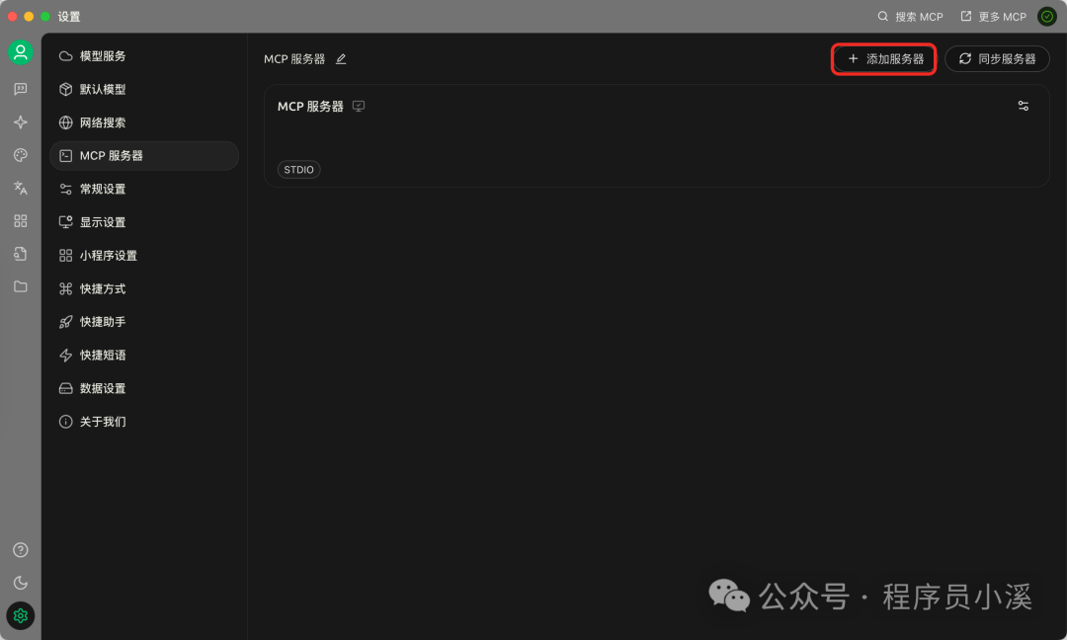Open the knowledge base document icon
The width and height of the screenshot is (1067, 640).
pyautogui.click(x=21, y=254)
